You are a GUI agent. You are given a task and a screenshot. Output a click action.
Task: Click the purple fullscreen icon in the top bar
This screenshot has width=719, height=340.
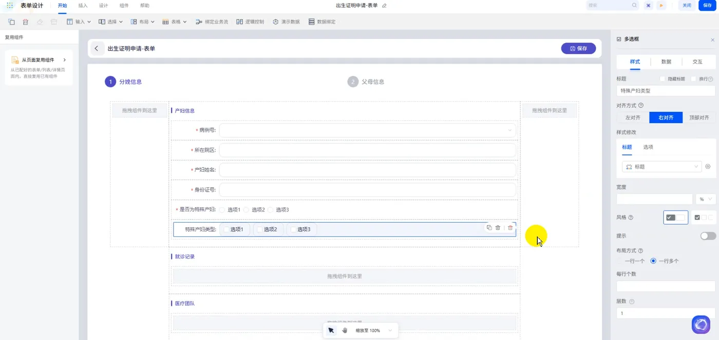click(649, 5)
